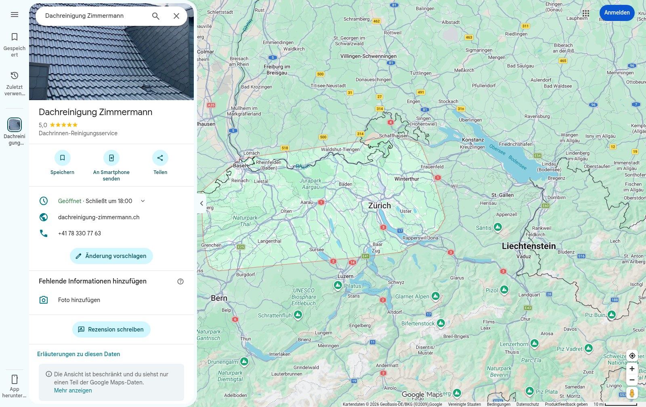Open website dachreinigung-zimmermann.ch
Screen dimensions: 646x407
[99, 217]
